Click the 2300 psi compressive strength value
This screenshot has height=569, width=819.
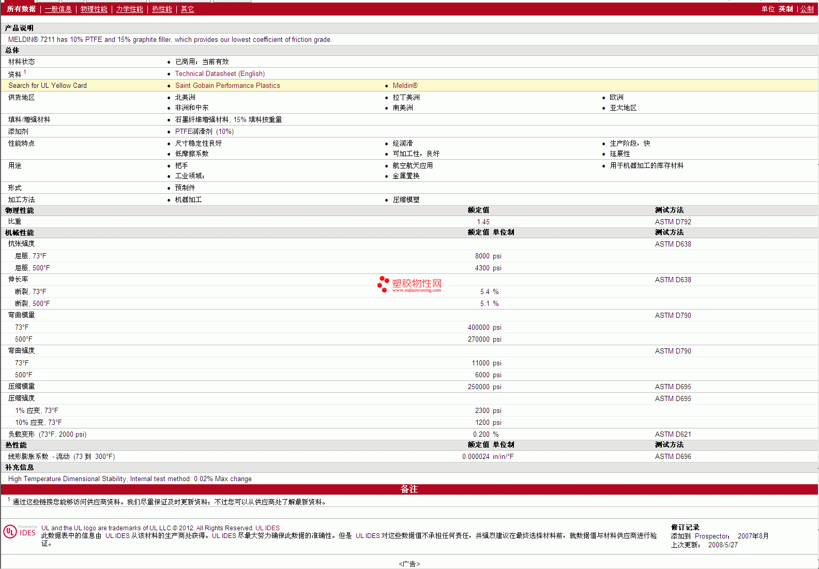[488, 411]
